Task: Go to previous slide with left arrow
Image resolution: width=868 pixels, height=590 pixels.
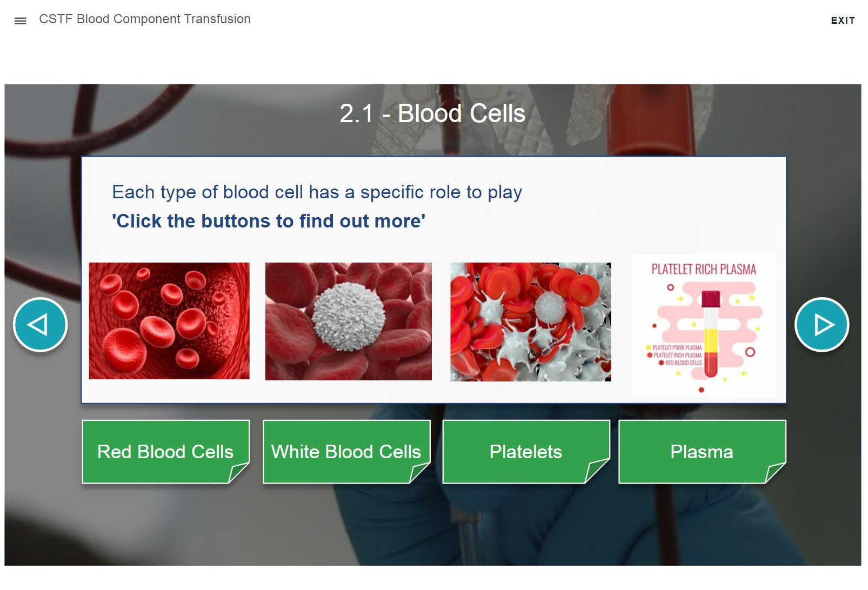Action: coord(41,325)
